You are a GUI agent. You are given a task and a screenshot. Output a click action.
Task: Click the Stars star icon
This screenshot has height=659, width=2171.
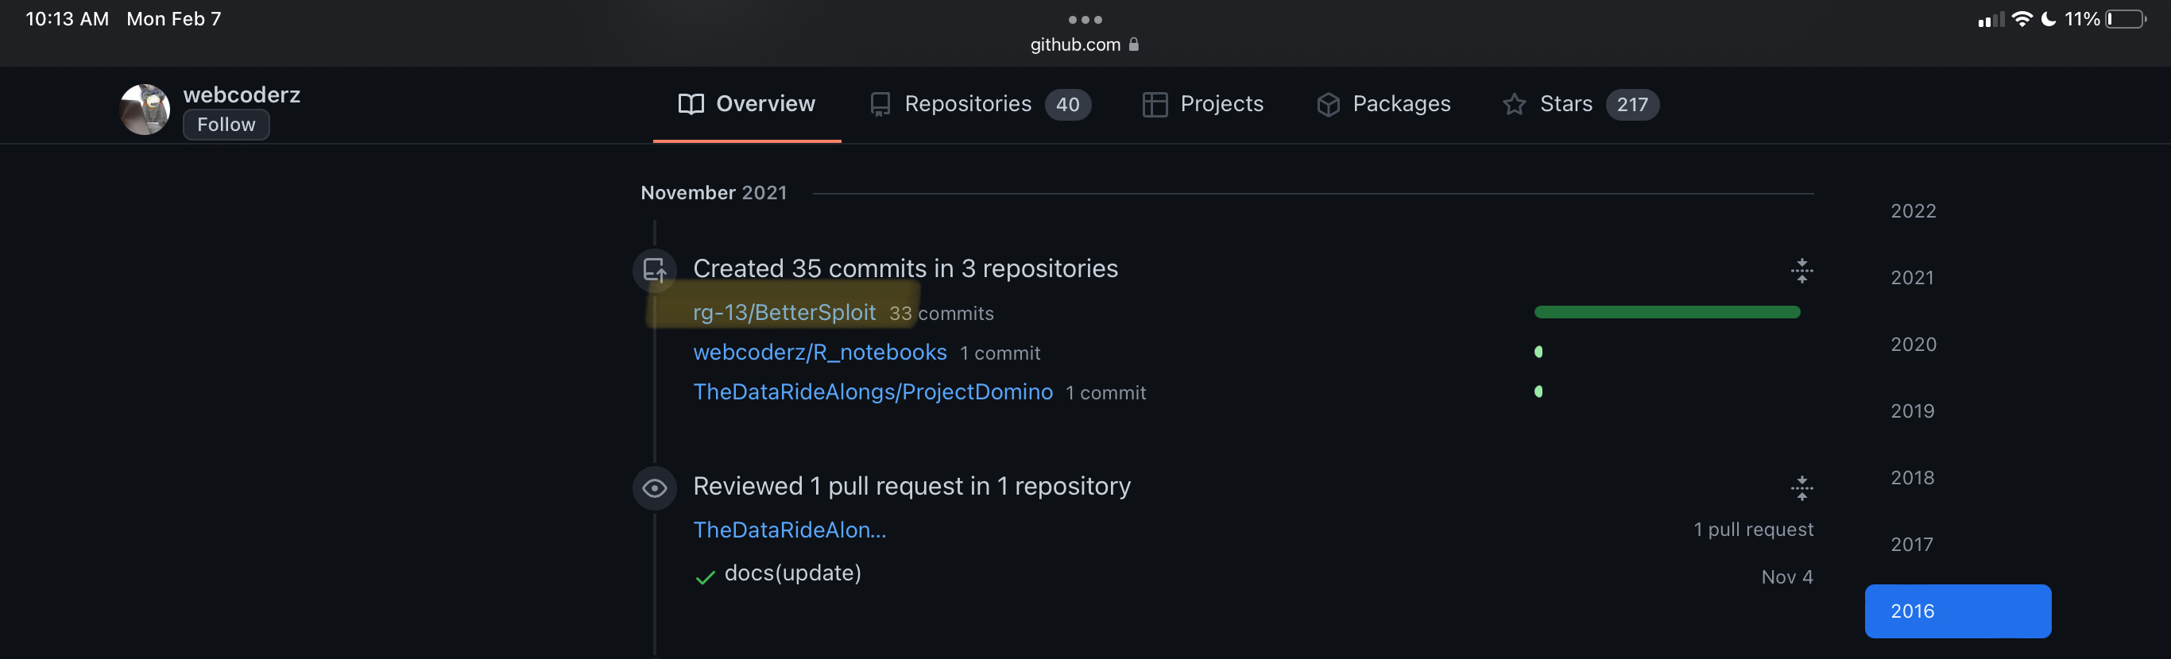(x=1515, y=104)
